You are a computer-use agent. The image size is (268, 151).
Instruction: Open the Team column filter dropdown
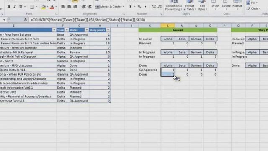pos(67,30)
